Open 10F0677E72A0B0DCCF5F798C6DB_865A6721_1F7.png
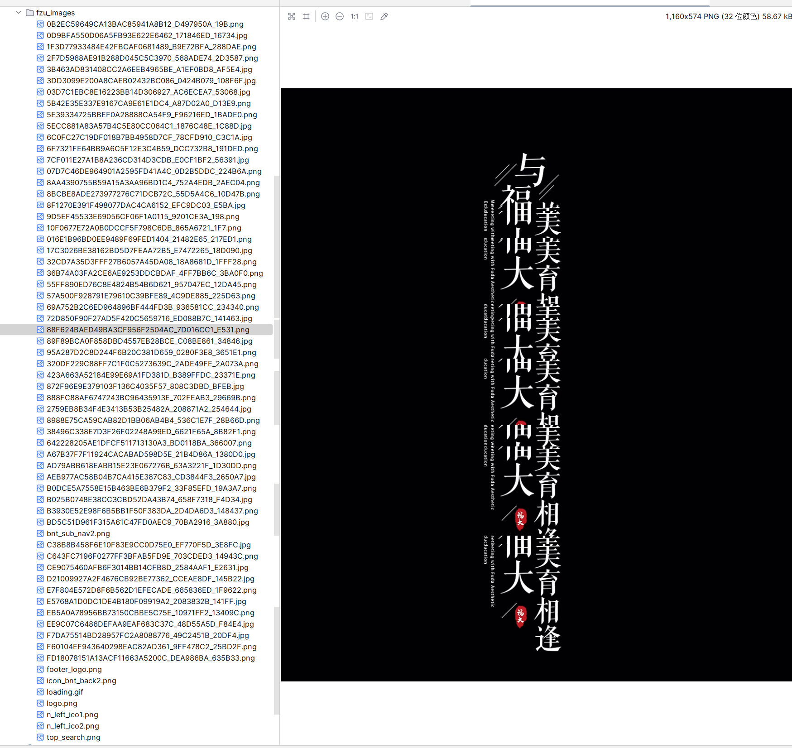 [x=144, y=228]
